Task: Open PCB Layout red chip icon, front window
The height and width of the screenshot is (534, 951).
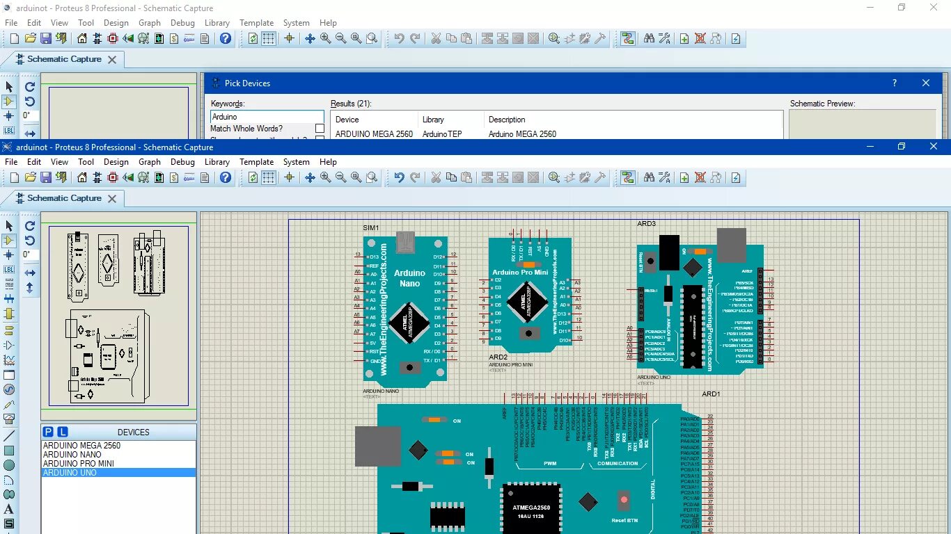Action: (x=113, y=177)
